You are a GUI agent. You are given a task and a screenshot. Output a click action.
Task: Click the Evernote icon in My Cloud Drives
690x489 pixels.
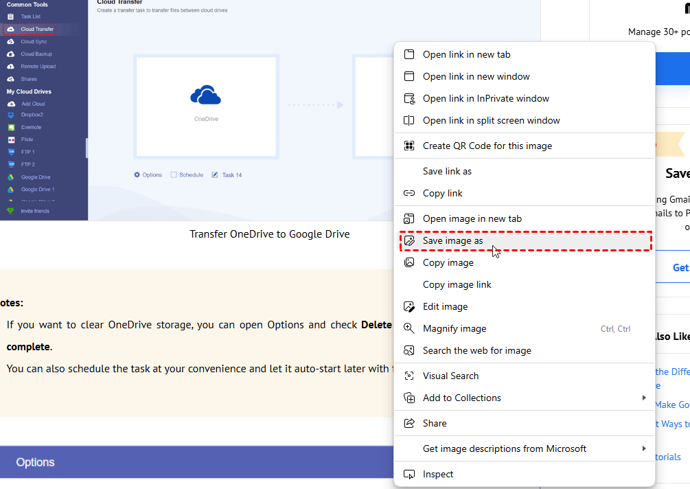coord(12,127)
